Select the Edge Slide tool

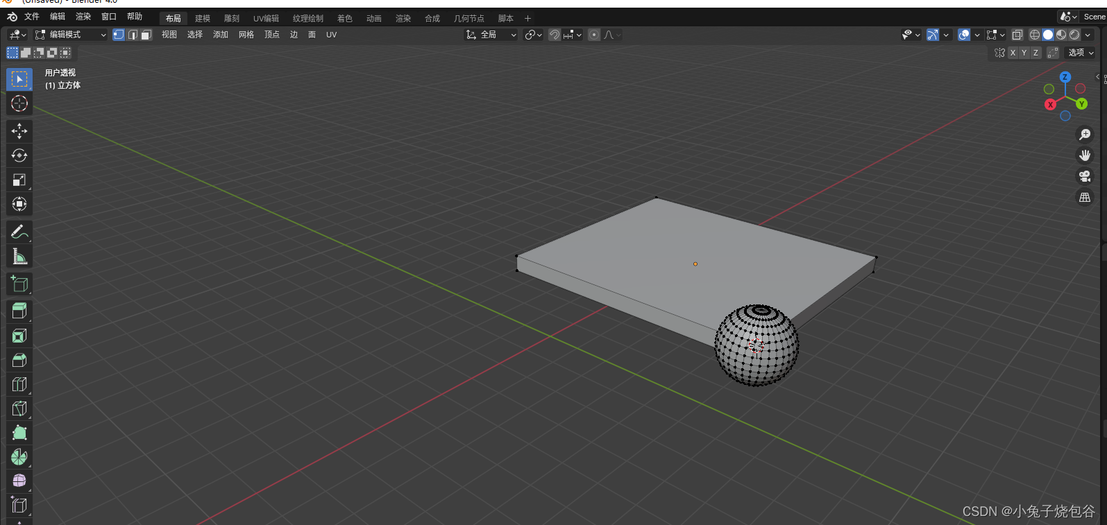coord(19,505)
